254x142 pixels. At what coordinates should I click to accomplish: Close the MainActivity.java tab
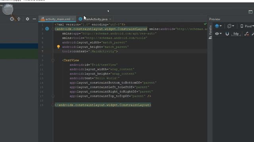pos(110,19)
